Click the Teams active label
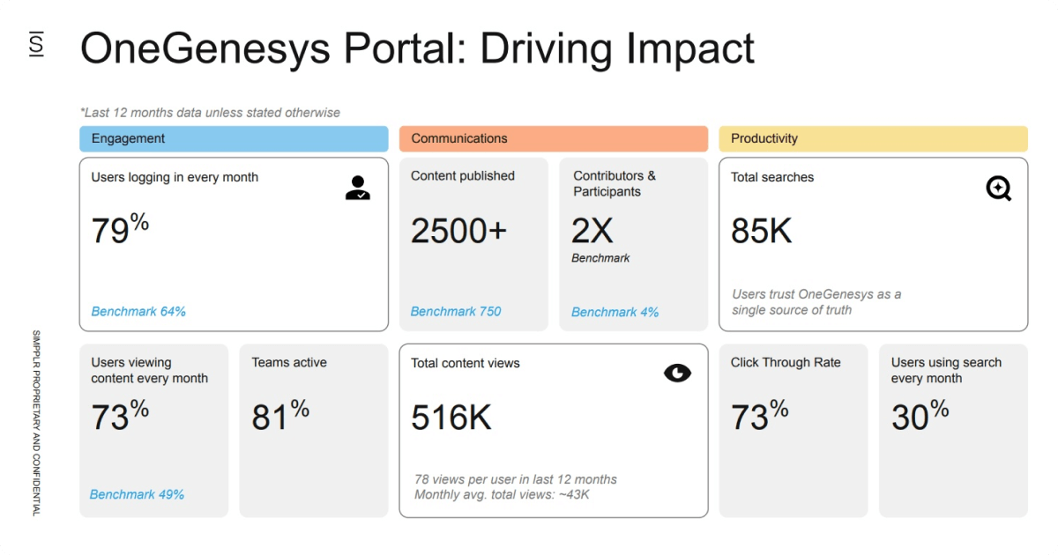The height and width of the screenshot is (555, 1058). 289,362
